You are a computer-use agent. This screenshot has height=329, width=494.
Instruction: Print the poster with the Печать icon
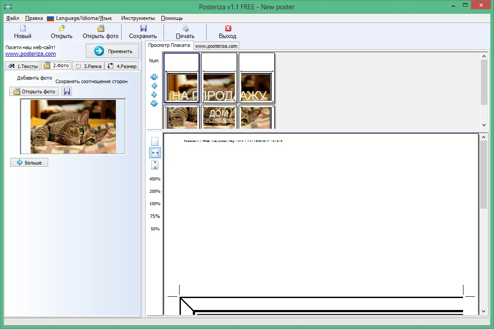pyautogui.click(x=186, y=28)
